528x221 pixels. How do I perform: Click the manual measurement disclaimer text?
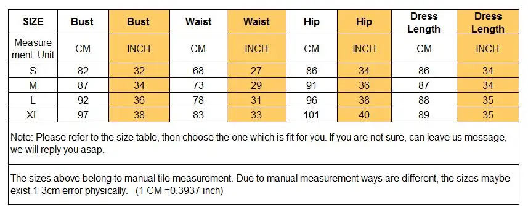click(260, 184)
